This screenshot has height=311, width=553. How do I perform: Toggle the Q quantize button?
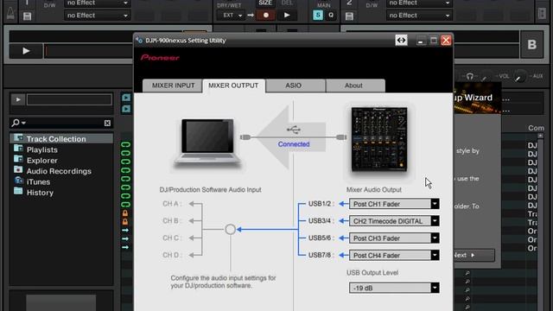coord(331,16)
